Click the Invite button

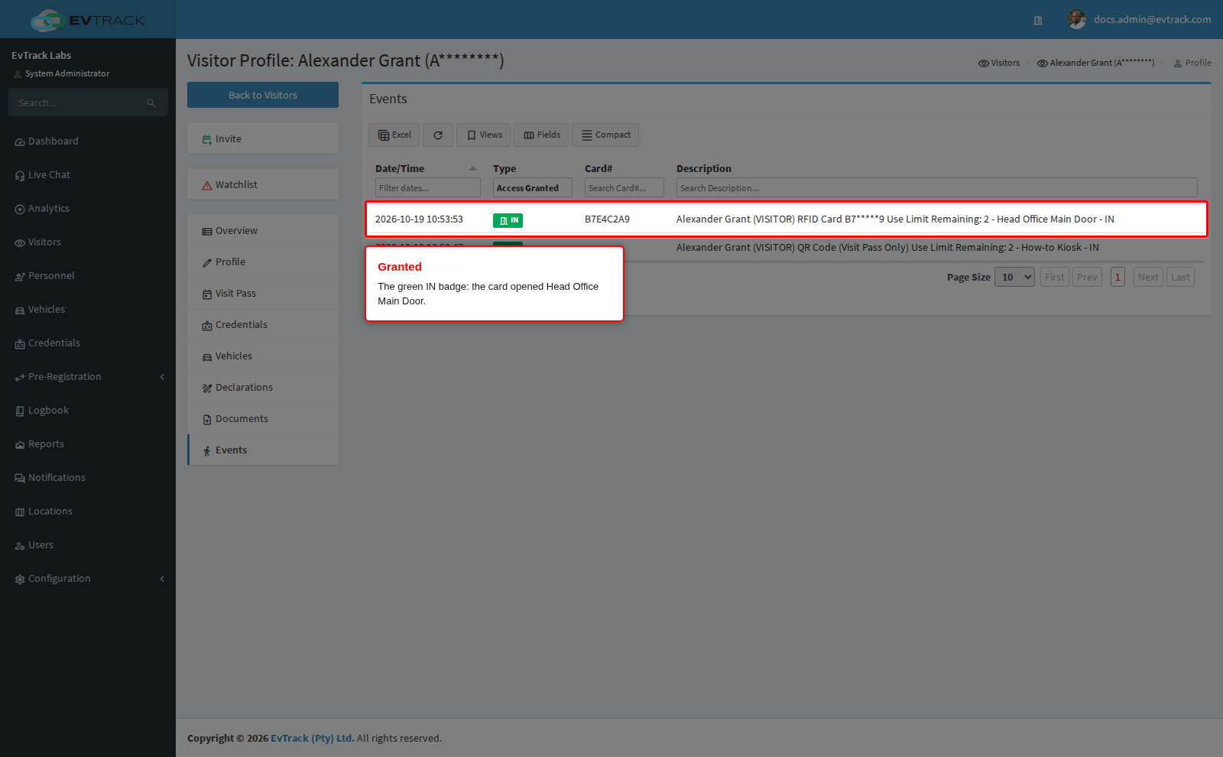263,139
